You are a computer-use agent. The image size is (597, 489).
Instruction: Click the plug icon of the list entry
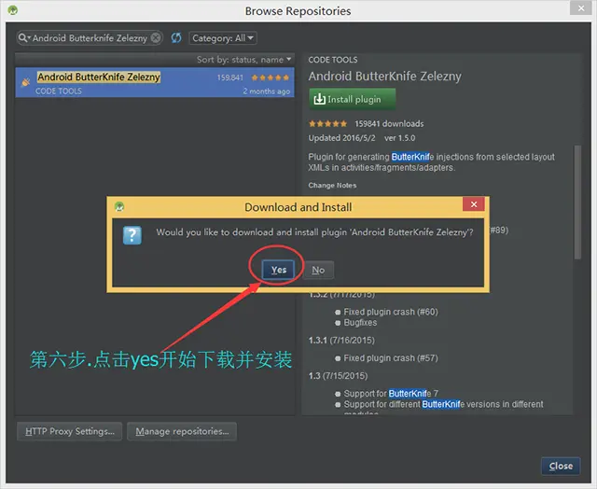coord(25,81)
